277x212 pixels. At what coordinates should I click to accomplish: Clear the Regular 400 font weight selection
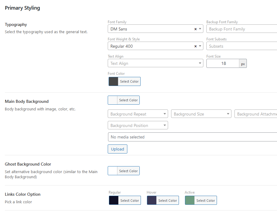click(195, 46)
